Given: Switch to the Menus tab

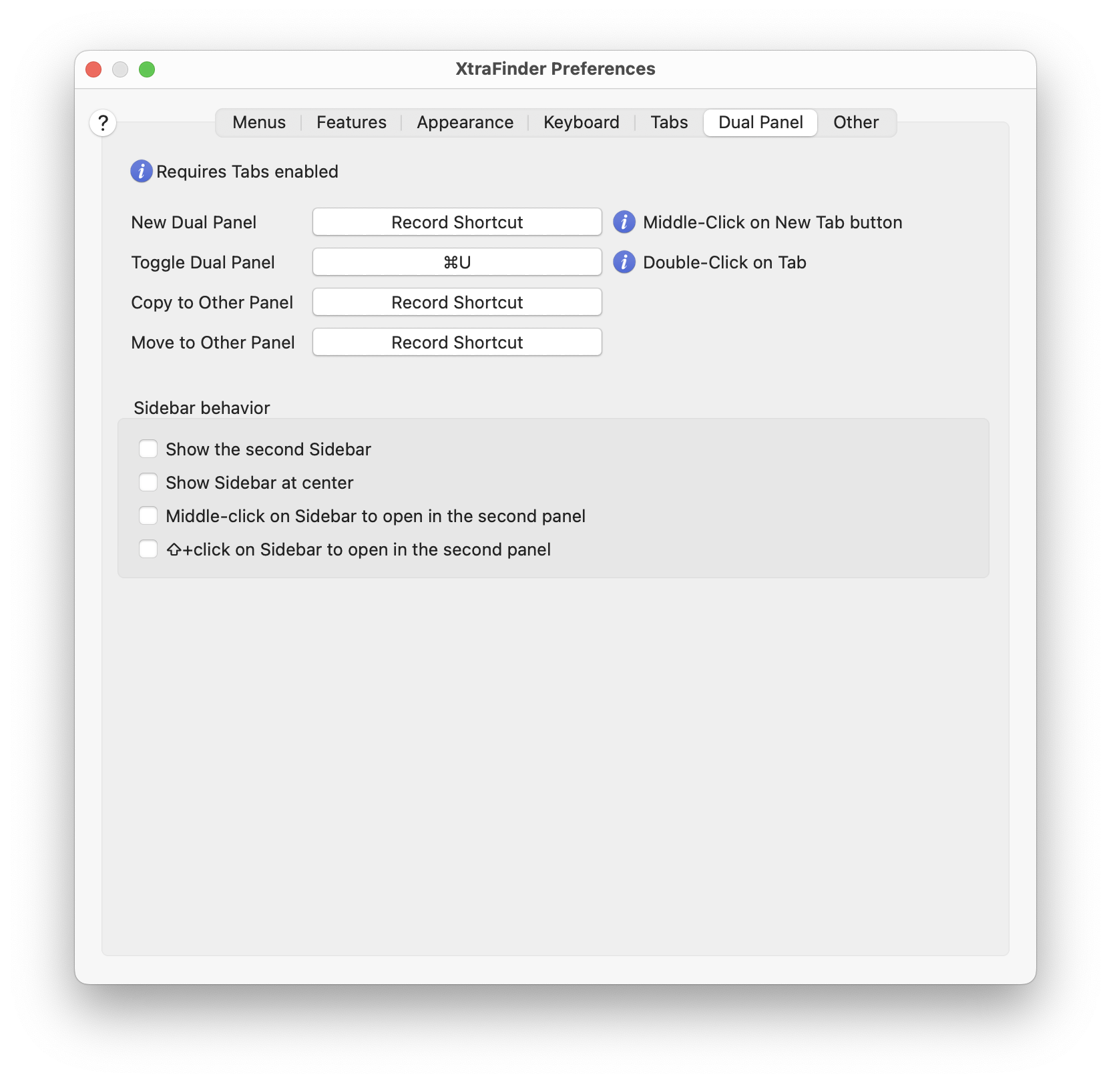Looking at the screenshot, I should click(259, 123).
